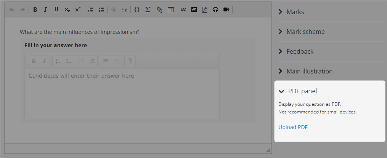The height and width of the screenshot is (158, 387).
Task: Insert a table
Action: tap(171, 10)
